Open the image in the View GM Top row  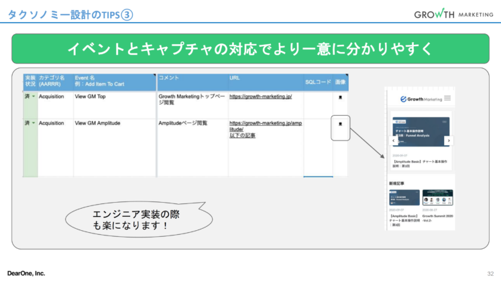[340, 97]
